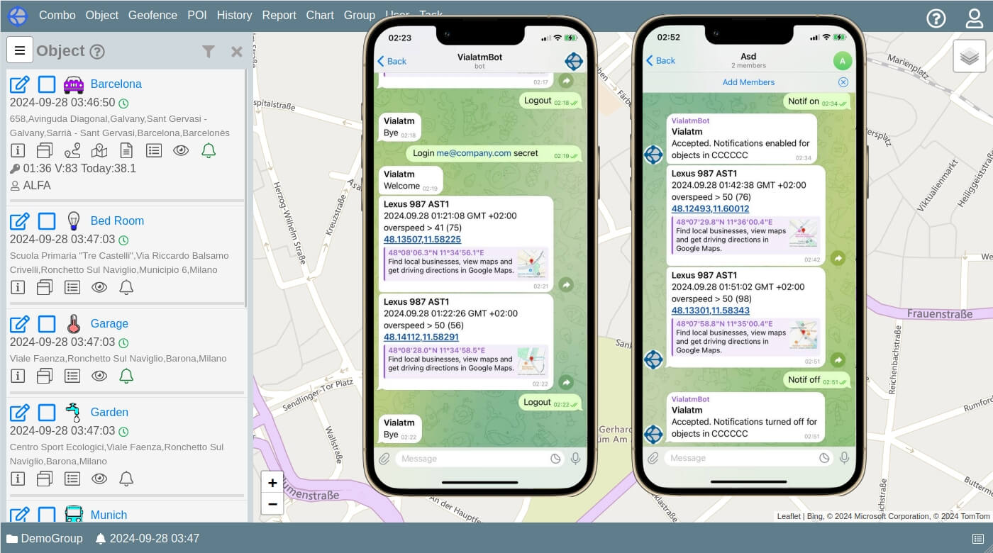Edit the Garden object
The image size is (993, 553).
(20, 413)
